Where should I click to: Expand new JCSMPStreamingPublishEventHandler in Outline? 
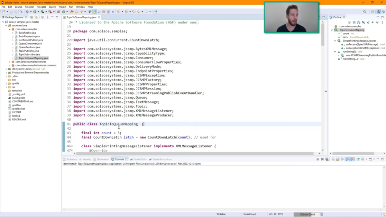point(338,55)
